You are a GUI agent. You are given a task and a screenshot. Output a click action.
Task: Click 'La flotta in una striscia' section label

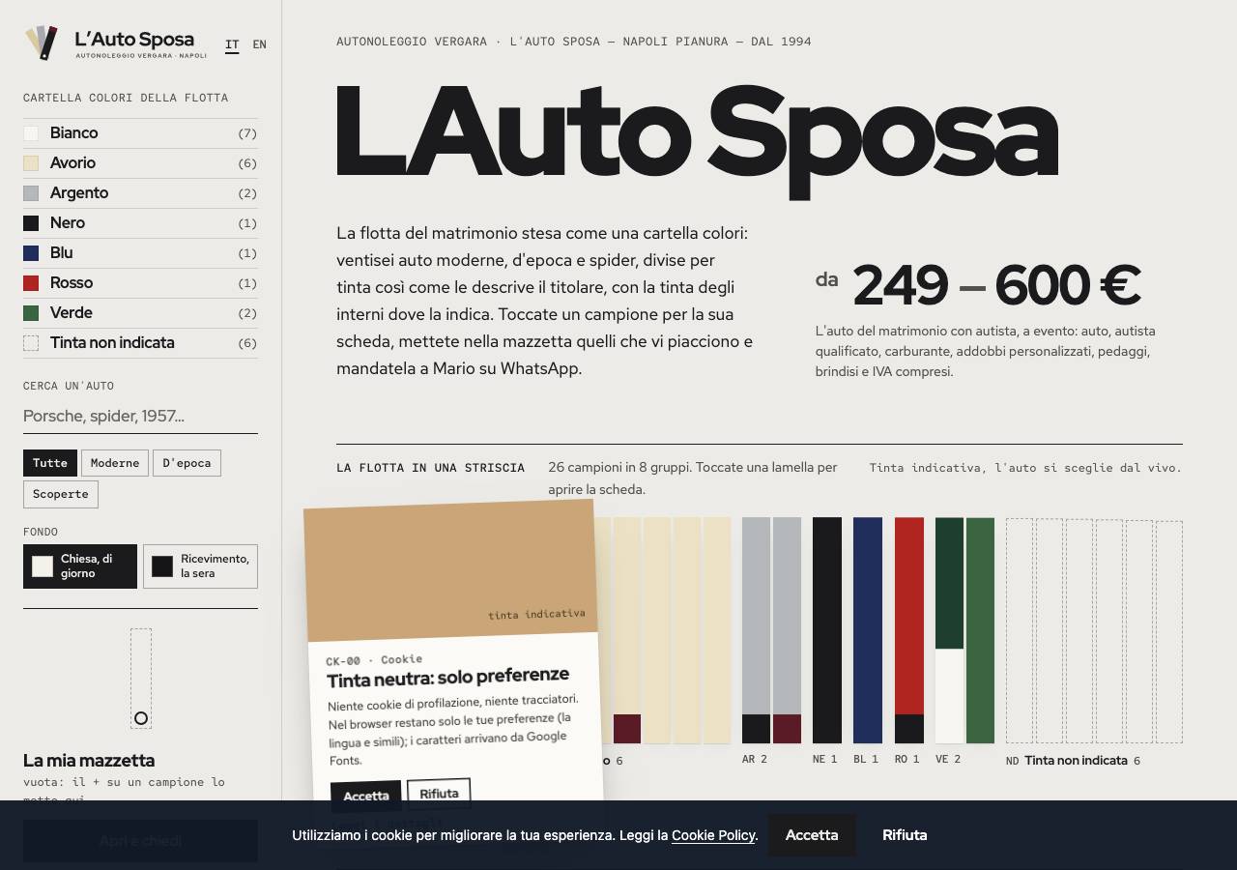430,468
